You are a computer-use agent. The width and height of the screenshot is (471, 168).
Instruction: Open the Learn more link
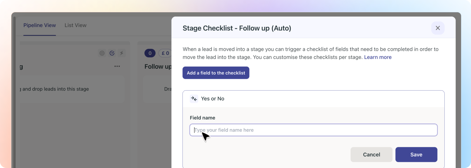point(378,57)
